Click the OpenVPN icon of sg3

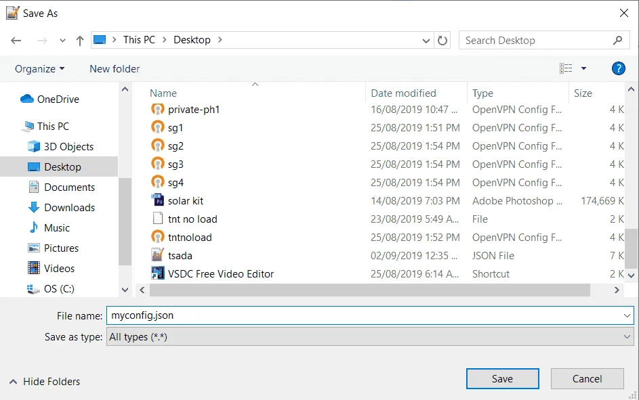click(x=158, y=164)
